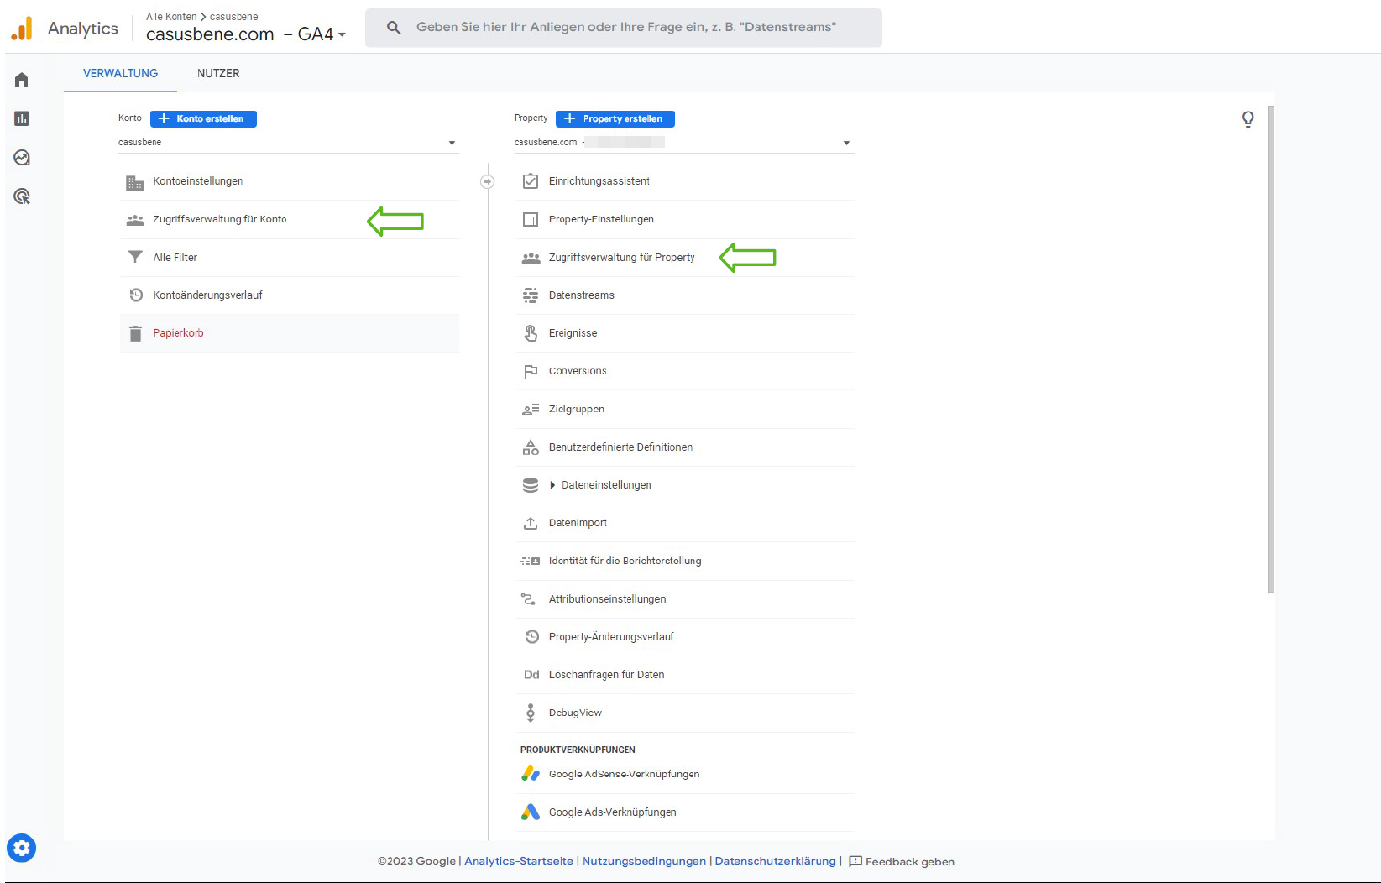This screenshot has height=883, width=1381.
Task: Click the Datenimport upload icon
Action: pos(531,523)
